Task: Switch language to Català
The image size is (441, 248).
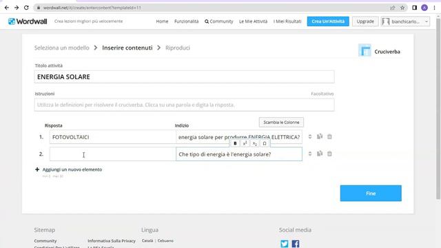Action: pyautogui.click(x=147, y=240)
